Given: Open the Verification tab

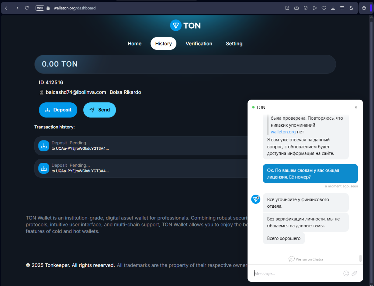Looking at the screenshot, I should [x=199, y=43].
